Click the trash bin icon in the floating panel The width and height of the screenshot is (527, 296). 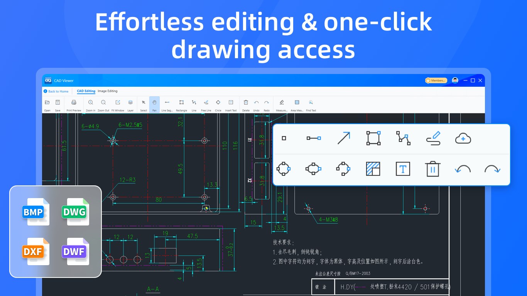point(433,169)
